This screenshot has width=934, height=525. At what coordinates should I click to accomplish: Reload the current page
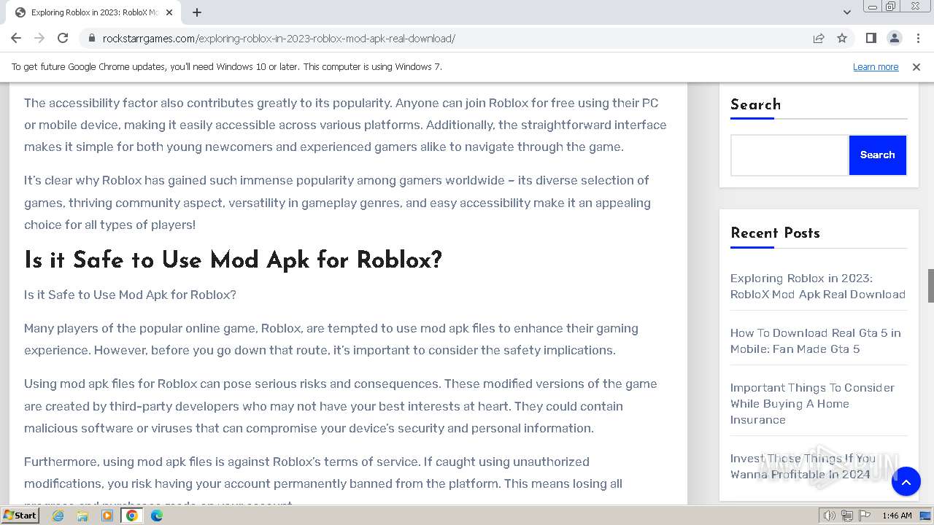pos(63,38)
